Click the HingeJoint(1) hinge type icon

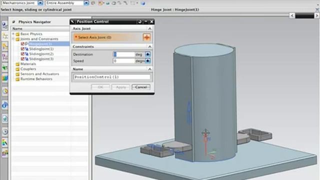coord(26,43)
